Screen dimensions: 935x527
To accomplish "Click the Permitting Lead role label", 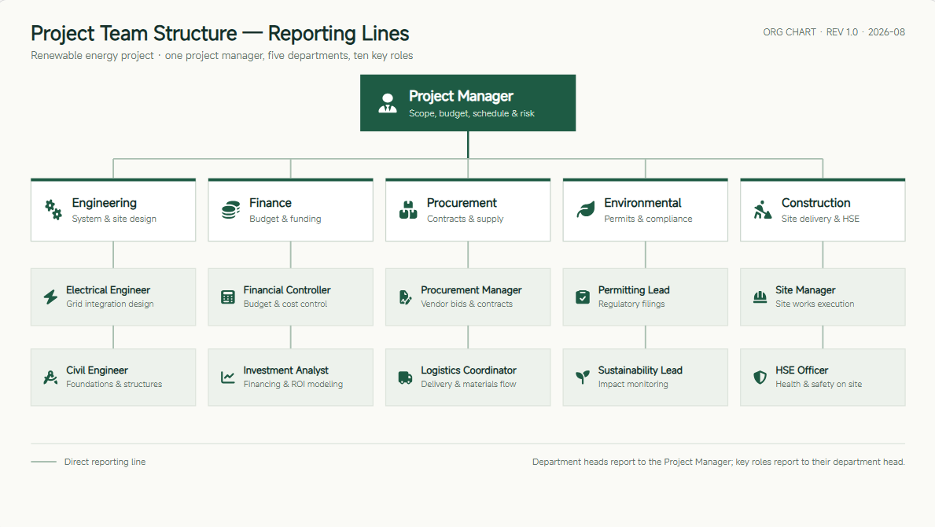I will [x=634, y=290].
